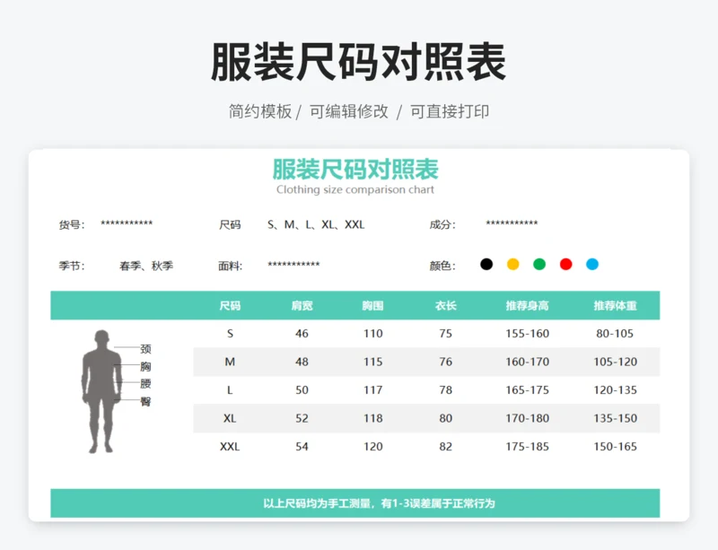Screen dimensions: 718x550
Task: Click weight range 120-135
Action: (616, 390)
